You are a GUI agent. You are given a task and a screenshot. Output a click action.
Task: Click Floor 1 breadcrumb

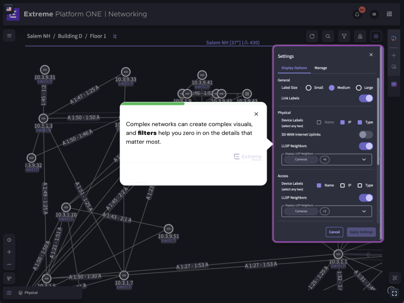point(98,36)
